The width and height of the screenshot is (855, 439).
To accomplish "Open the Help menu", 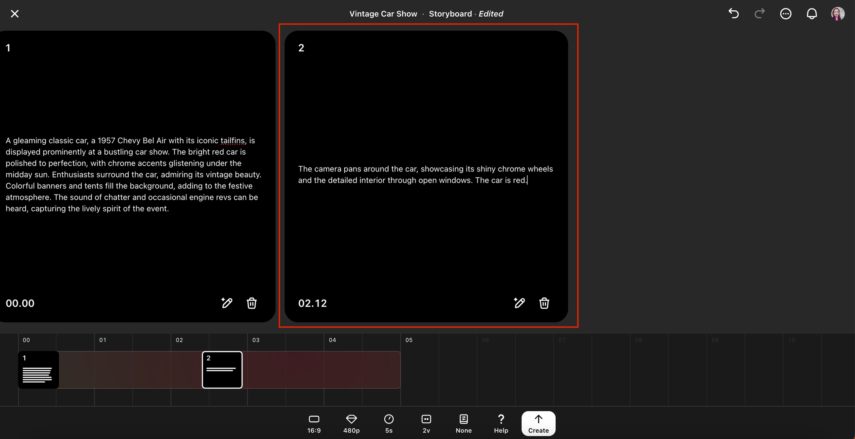I will (x=501, y=423).
